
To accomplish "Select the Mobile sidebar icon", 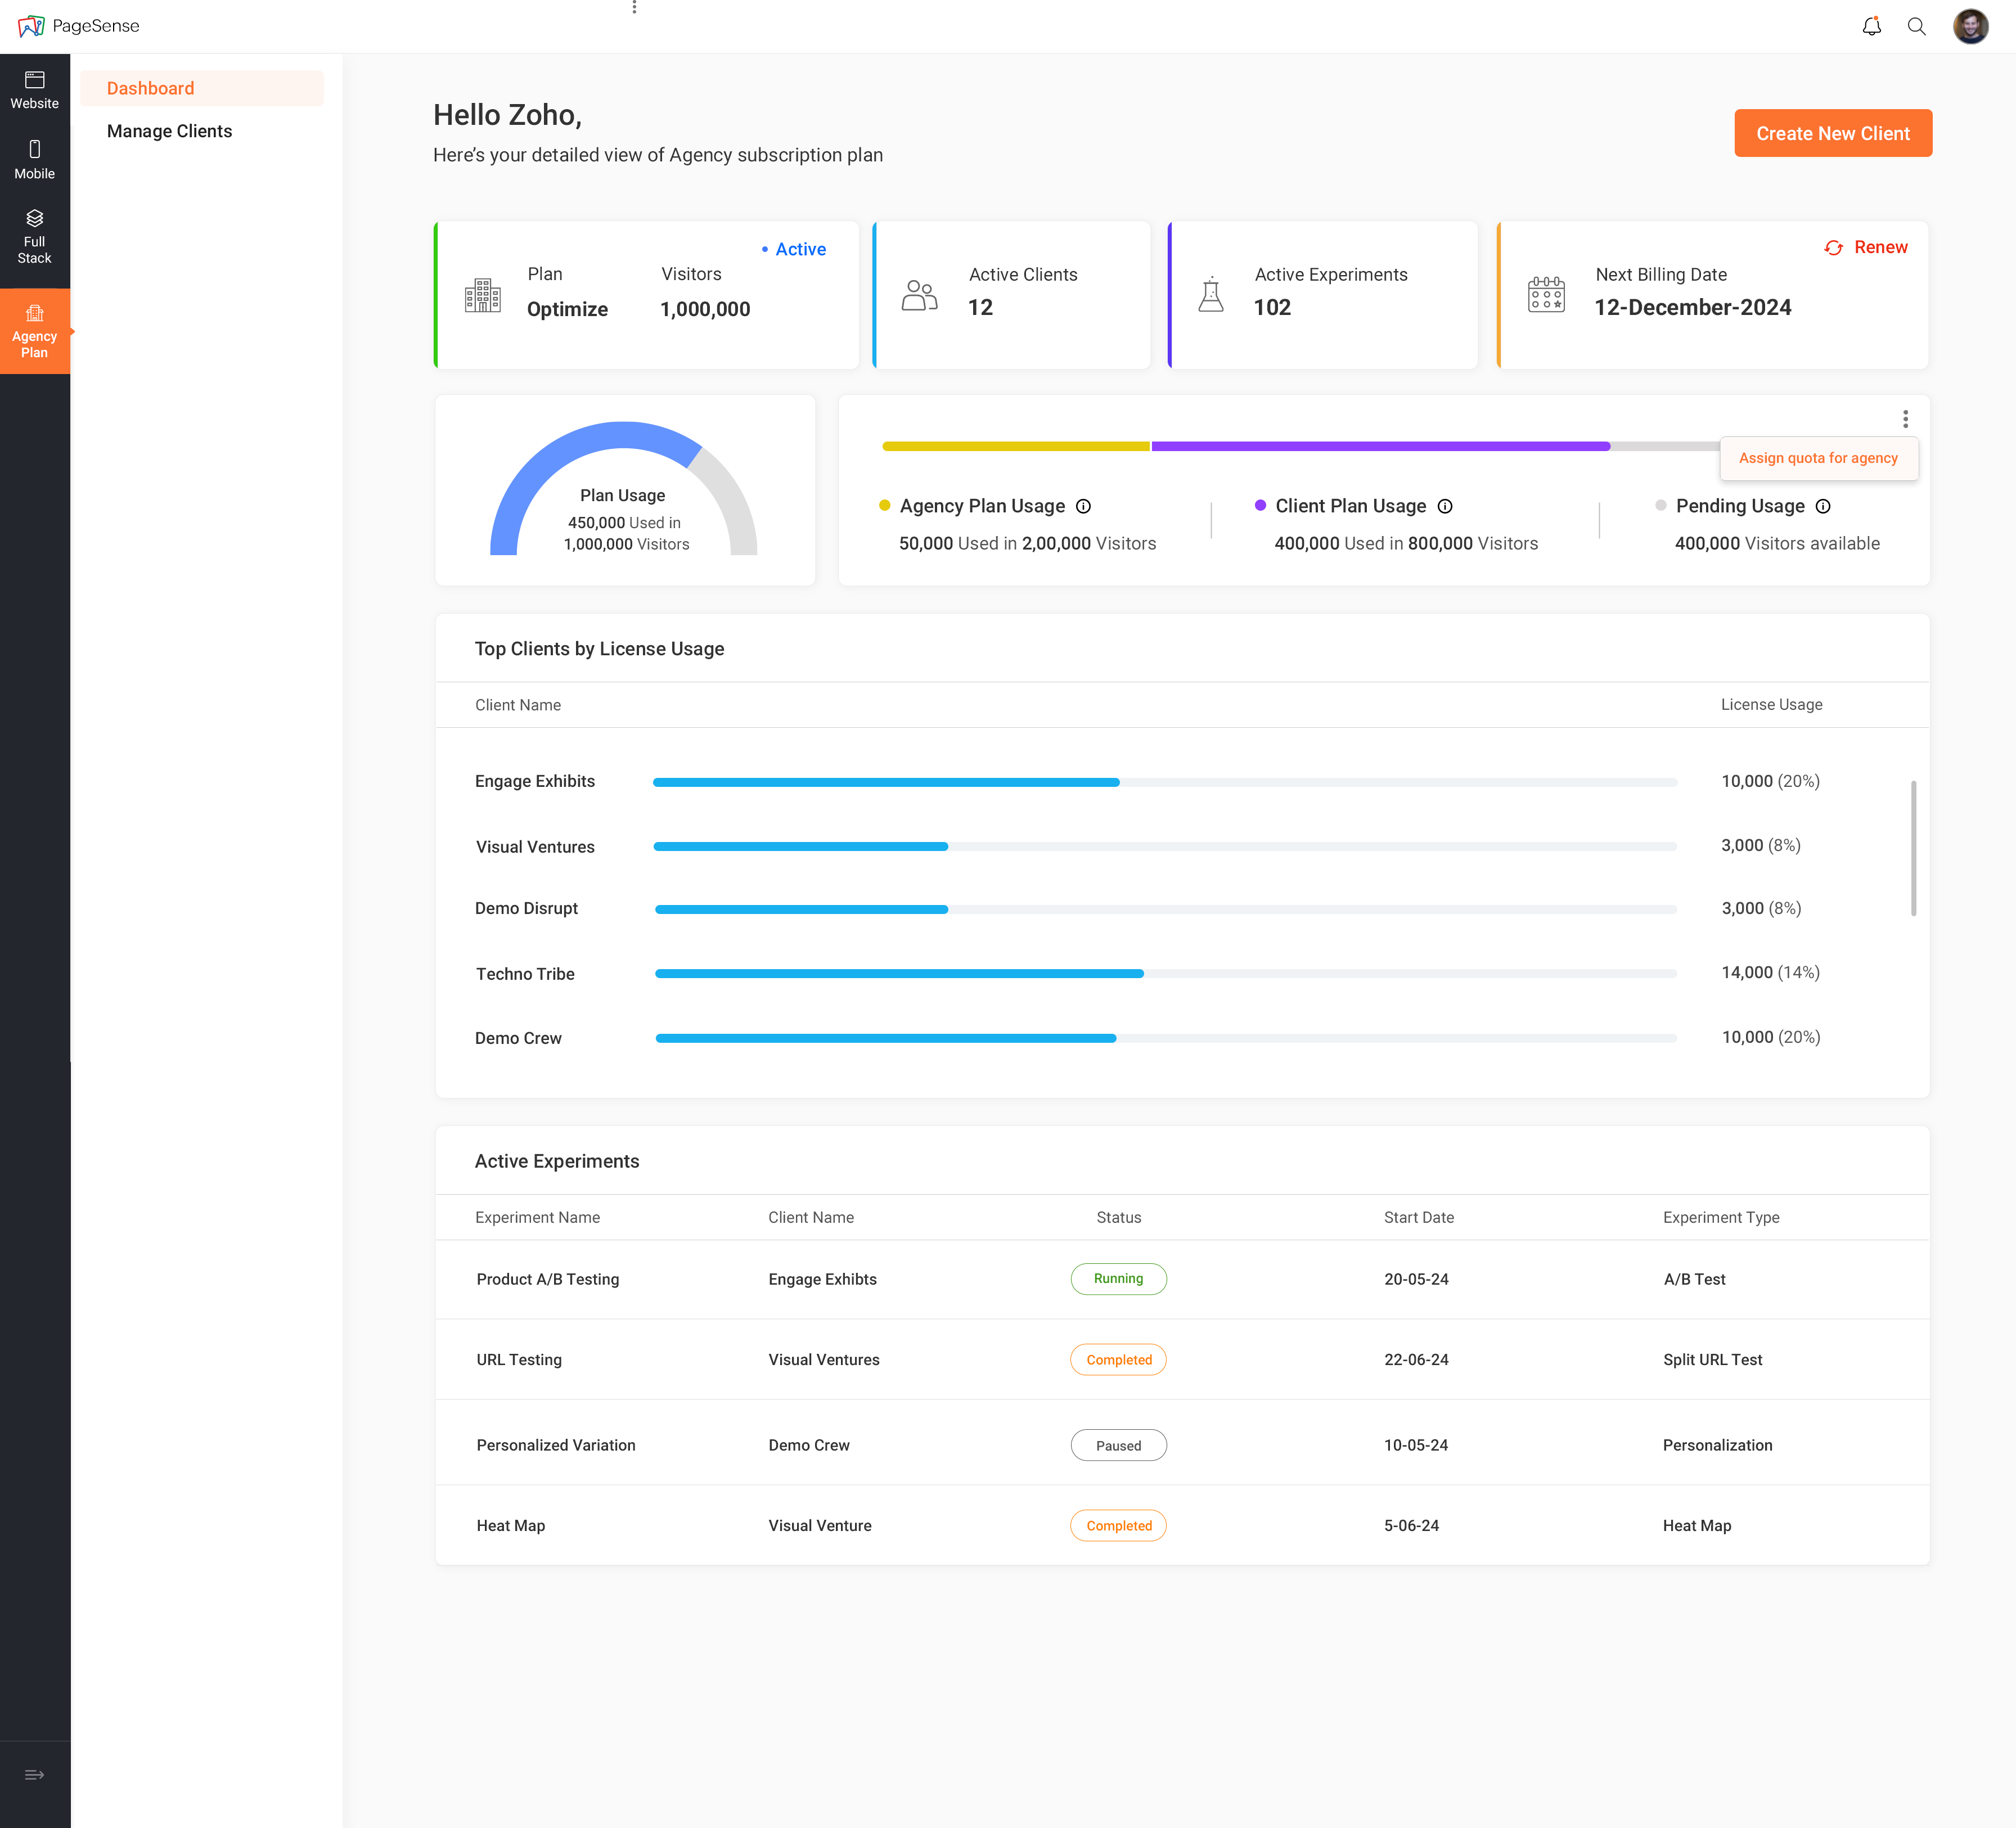I will [x=35, y=159].
